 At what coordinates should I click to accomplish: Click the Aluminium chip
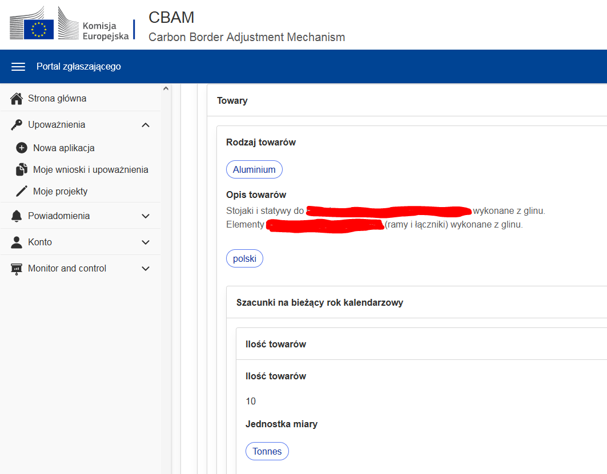pyautogui.click(x=254, y=169)
